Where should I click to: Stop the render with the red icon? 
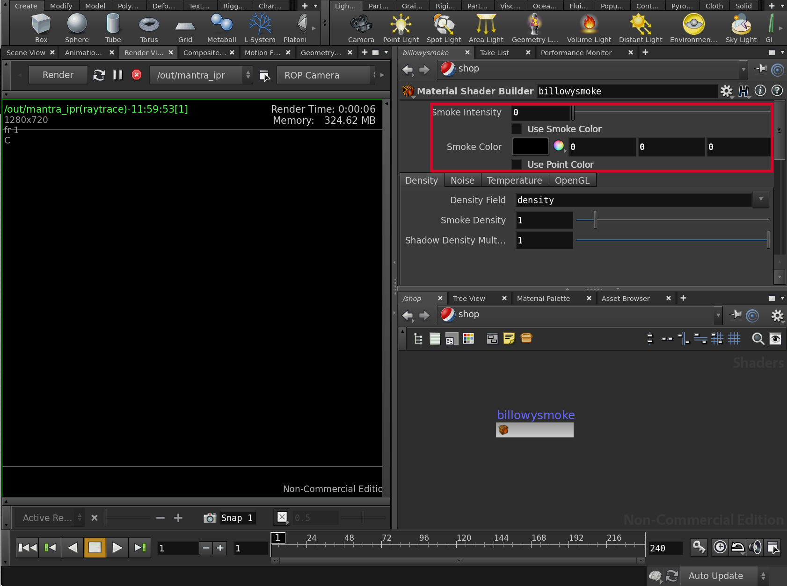pyautogui.click(x=137, y=75)
